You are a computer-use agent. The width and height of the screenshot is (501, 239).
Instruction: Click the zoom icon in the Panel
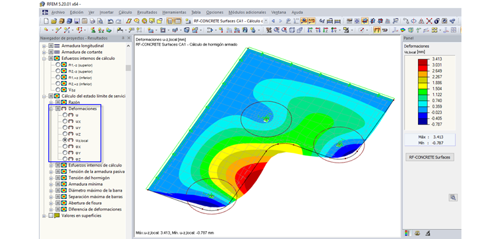pyautogui.click(x=453, y=198)
